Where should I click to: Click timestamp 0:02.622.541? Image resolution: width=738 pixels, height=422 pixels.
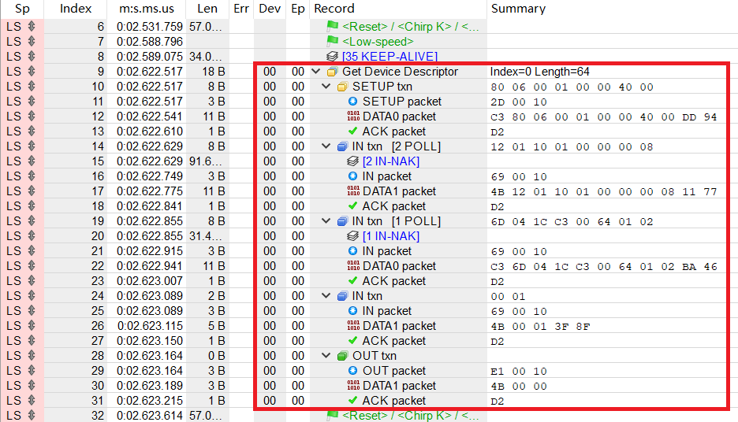coord(150,116)
